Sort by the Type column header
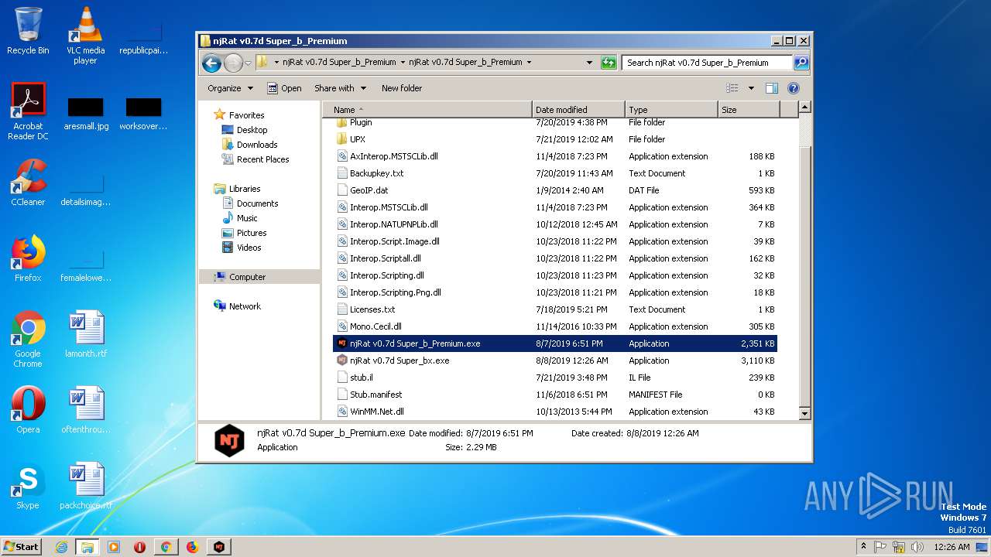 click(671, 110)
